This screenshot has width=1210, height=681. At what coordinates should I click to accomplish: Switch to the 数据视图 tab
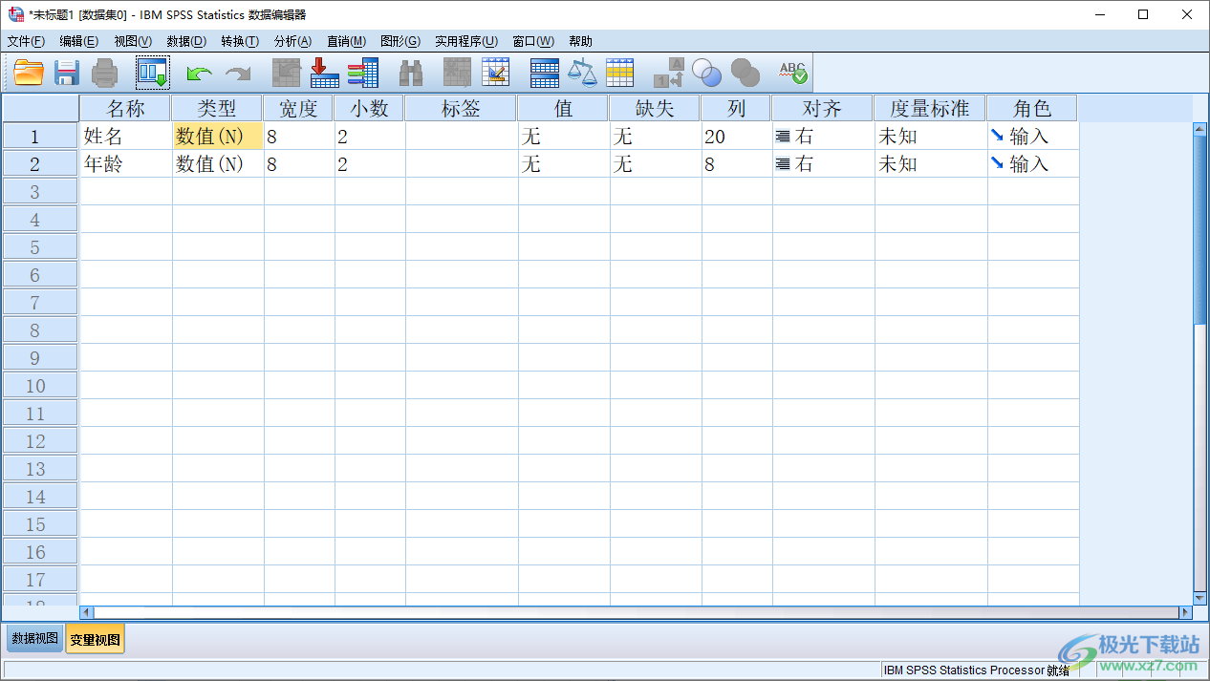pyautogui.click(x=34, y=638)
